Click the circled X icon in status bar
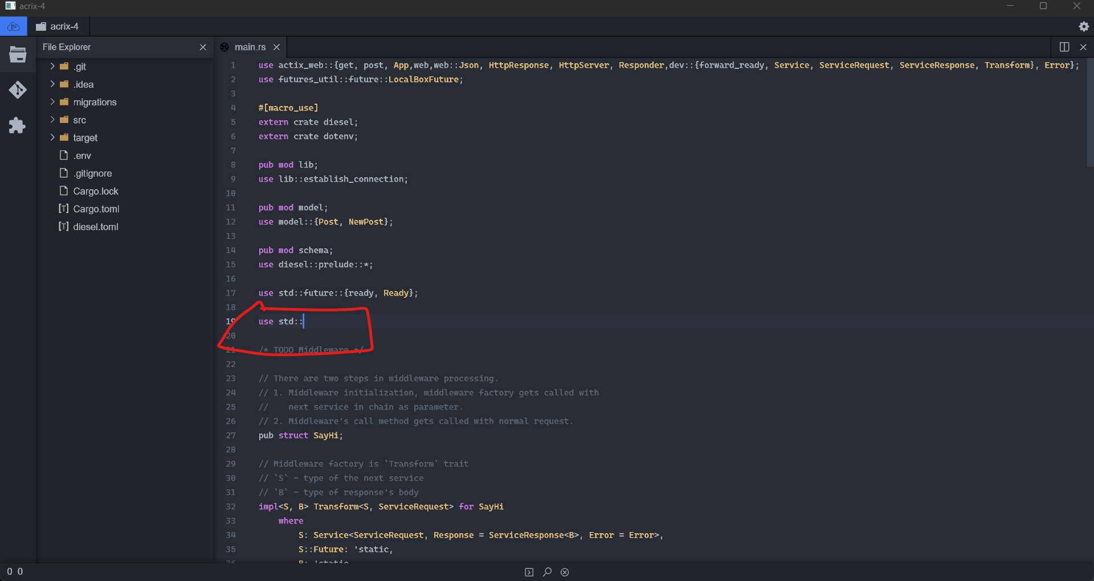 pyautogui.click(x=565, y=572)
